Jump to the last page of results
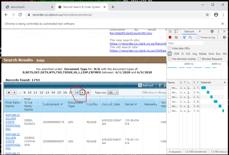229x155 pixels. tap(88, 92)
